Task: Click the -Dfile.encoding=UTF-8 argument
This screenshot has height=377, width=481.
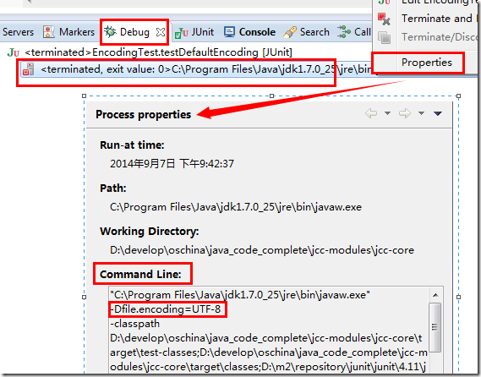Action: (166, 309)
